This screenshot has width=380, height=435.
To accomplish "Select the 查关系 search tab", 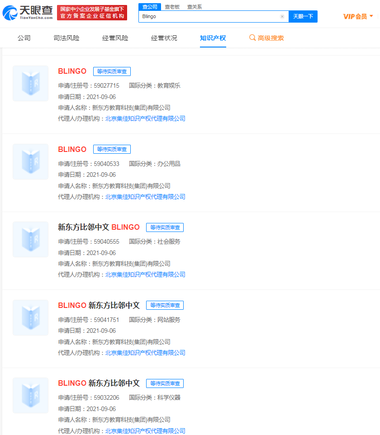I will point(195,7).
